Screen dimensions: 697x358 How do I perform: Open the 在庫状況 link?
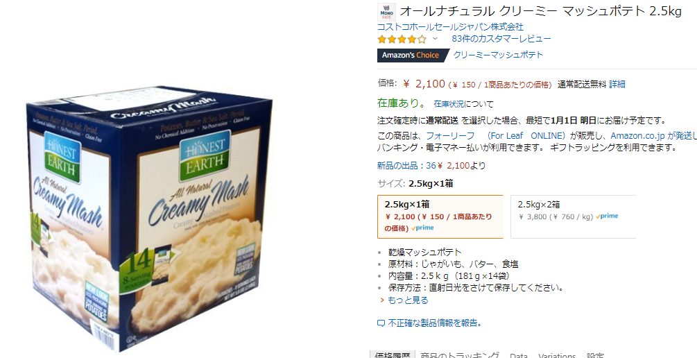[x=449, y=104]
